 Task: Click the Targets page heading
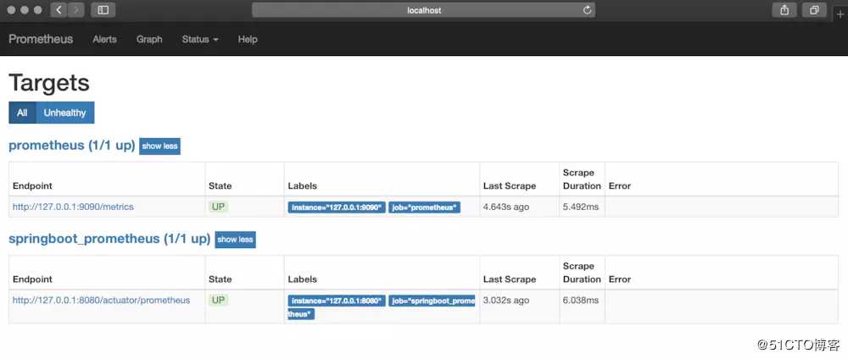(49, 83)
